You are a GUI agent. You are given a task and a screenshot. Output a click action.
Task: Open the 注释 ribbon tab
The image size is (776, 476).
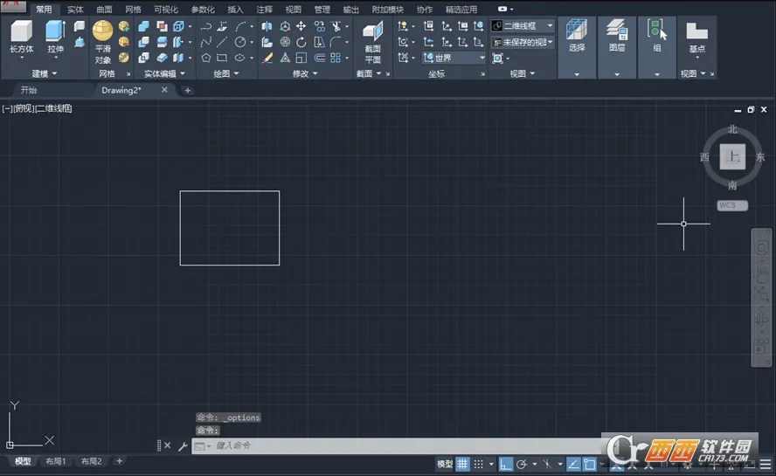pyautogui.click(x=264, y=10)
